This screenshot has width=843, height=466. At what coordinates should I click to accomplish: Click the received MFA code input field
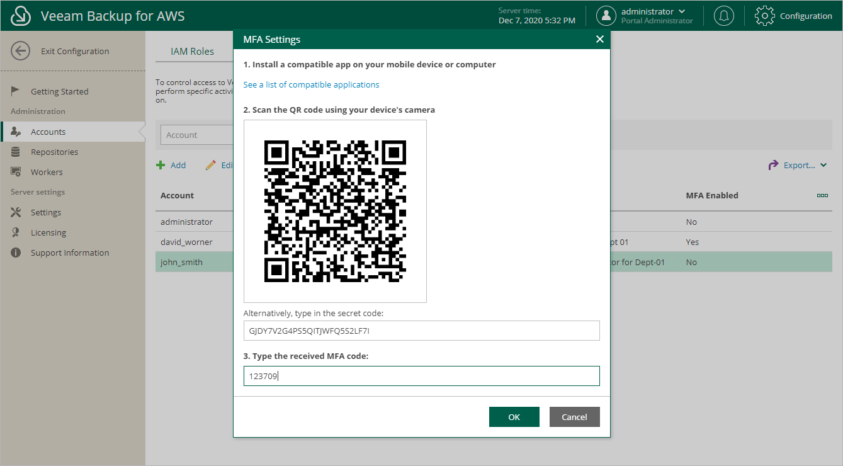tap(422, 376)
